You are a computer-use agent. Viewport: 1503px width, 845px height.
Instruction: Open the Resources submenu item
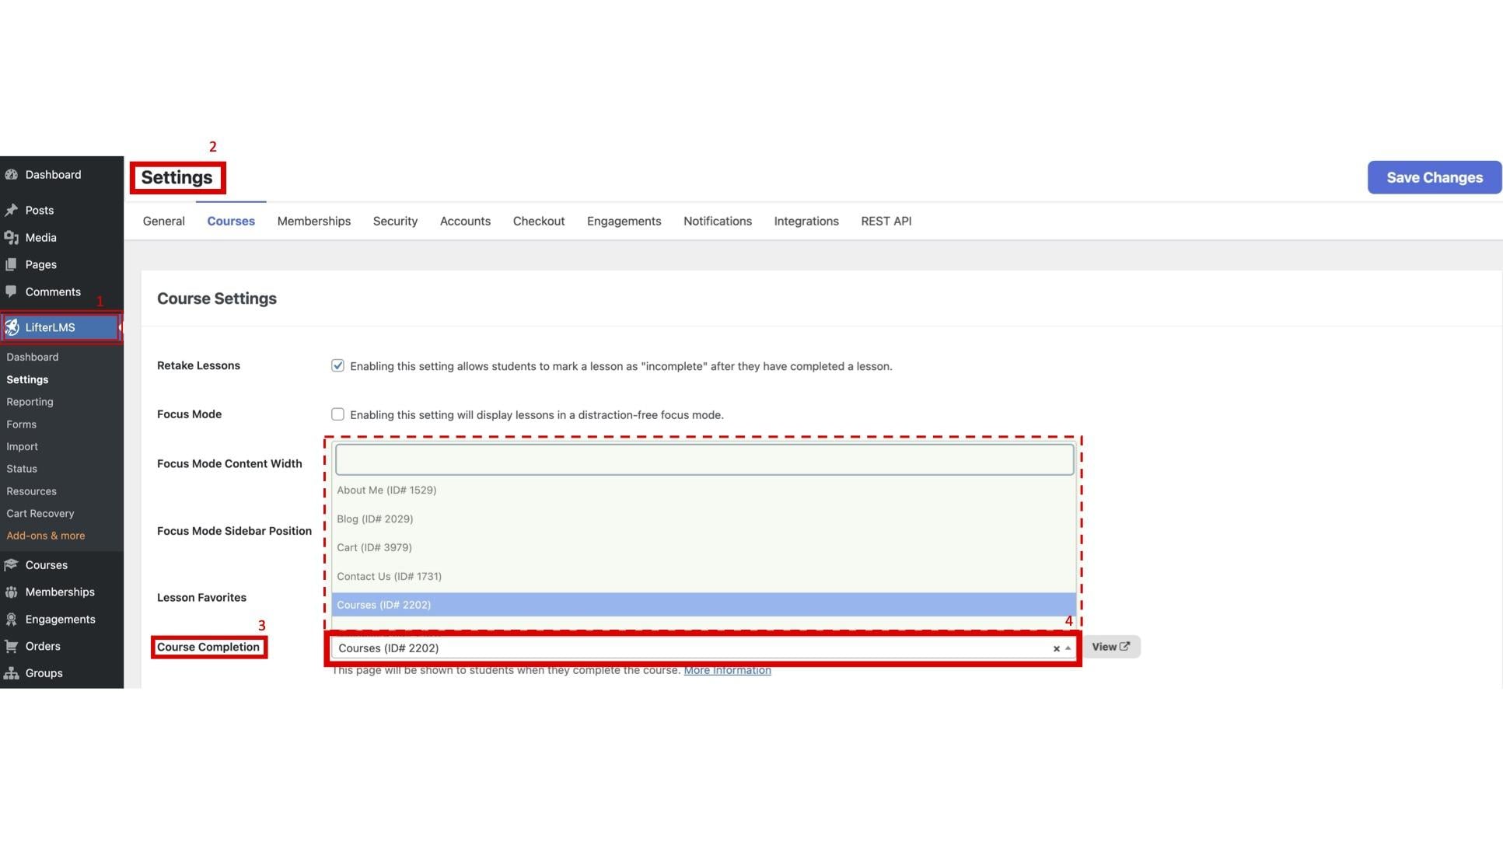[x=31, y=492]
